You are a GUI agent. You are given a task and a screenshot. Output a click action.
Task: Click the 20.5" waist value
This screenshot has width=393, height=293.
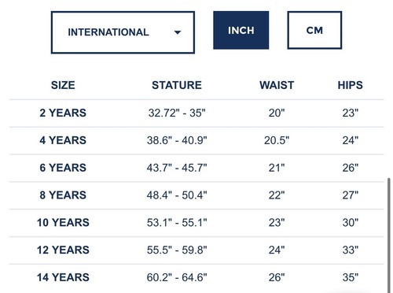(277, 140)
